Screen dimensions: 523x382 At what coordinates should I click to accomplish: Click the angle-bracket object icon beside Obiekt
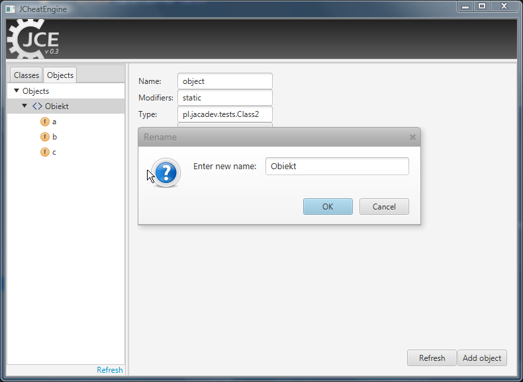coord(37,106)
